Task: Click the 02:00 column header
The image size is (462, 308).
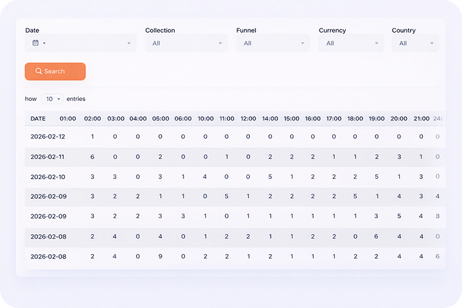Action: [92, 119]
